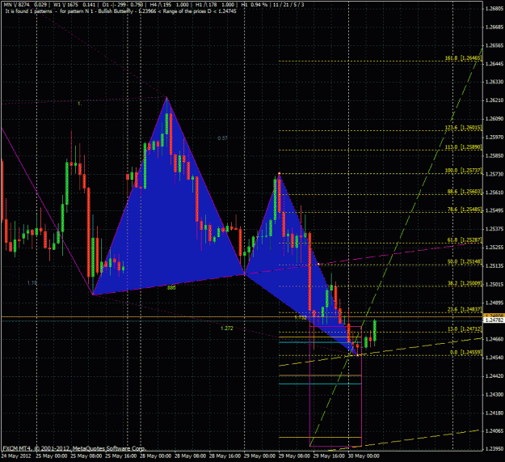Click the 28 May 16:00 time label
Viewport: 505px width, 462px height.
225,456
